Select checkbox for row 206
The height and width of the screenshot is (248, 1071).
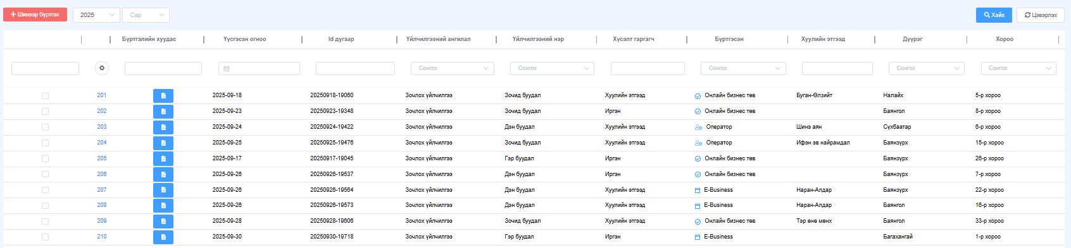[x=45, y=174]
